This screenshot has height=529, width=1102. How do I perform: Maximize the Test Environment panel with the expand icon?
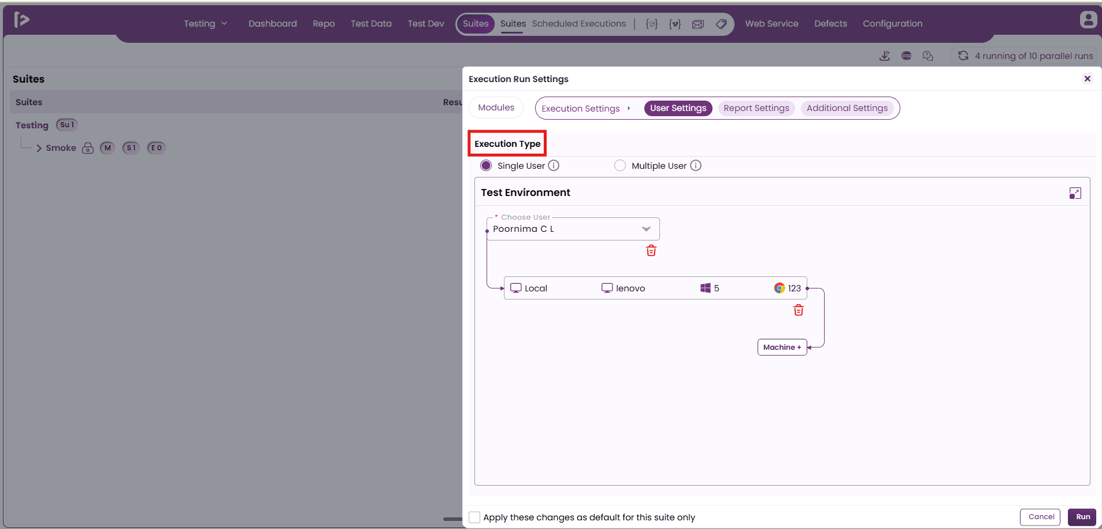(x=1075, y=193)
